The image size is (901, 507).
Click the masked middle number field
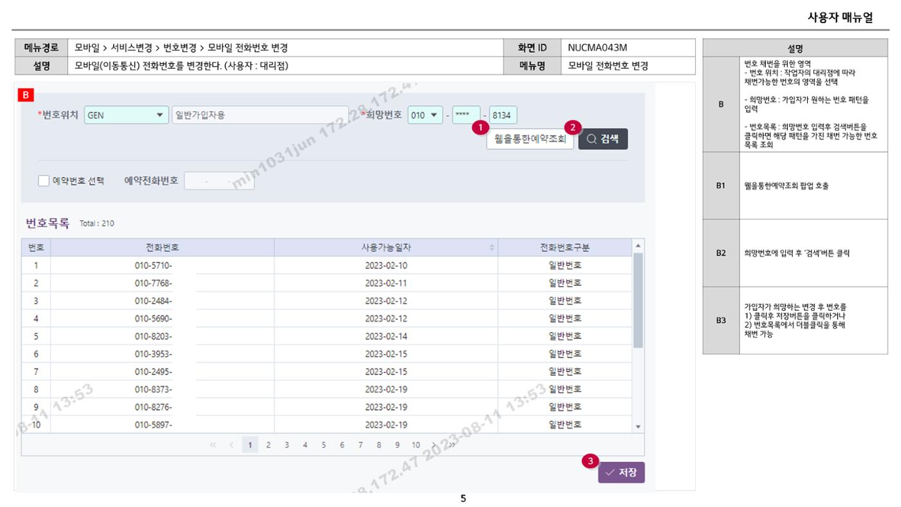(466, 116)
